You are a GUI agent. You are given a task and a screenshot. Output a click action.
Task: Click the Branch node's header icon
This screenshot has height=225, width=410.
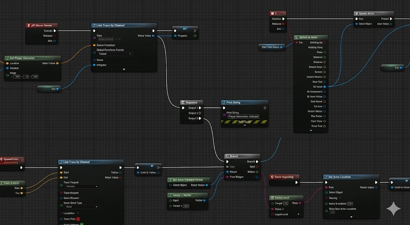pyautogui.click(x=227, y=156)
